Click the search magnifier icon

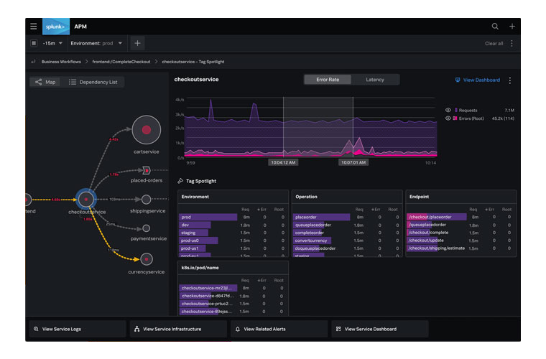coord(495,27)
